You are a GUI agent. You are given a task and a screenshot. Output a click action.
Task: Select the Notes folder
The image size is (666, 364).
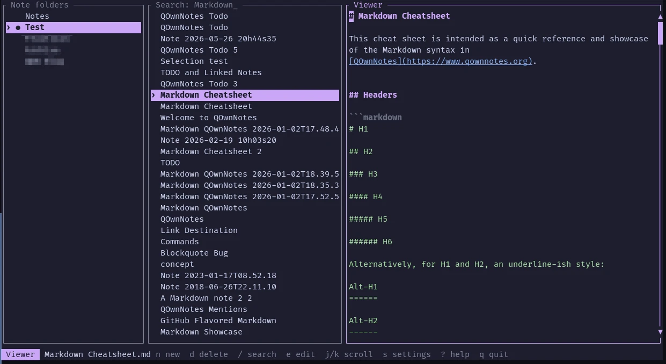pos(37,16)
